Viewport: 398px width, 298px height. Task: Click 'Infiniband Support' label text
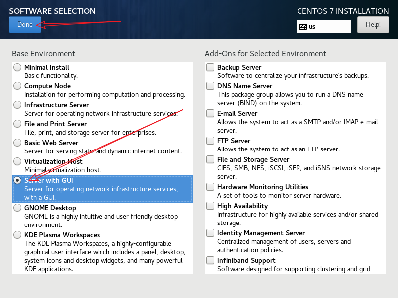pos(246,260)
